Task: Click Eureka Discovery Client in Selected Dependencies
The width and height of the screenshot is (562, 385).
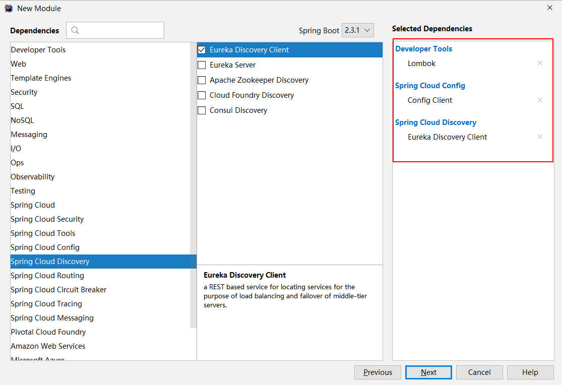Action: (x=447, y=137)
